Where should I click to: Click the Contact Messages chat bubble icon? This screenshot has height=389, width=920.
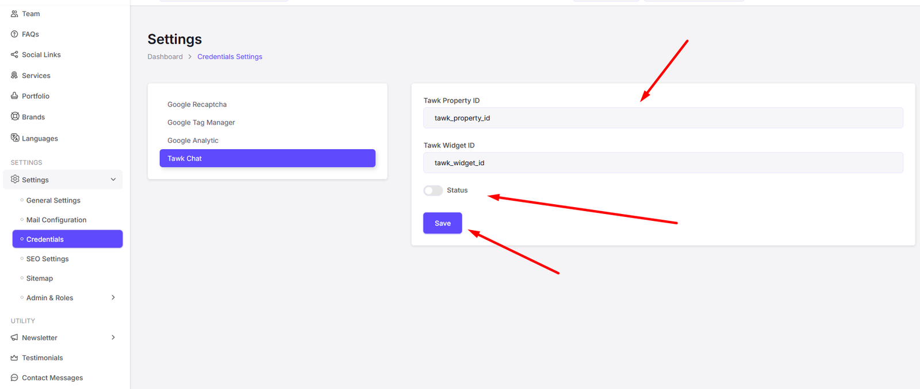[x=14, y=378]
